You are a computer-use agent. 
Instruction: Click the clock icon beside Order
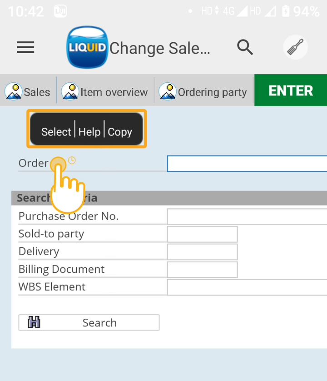point(72,160)
